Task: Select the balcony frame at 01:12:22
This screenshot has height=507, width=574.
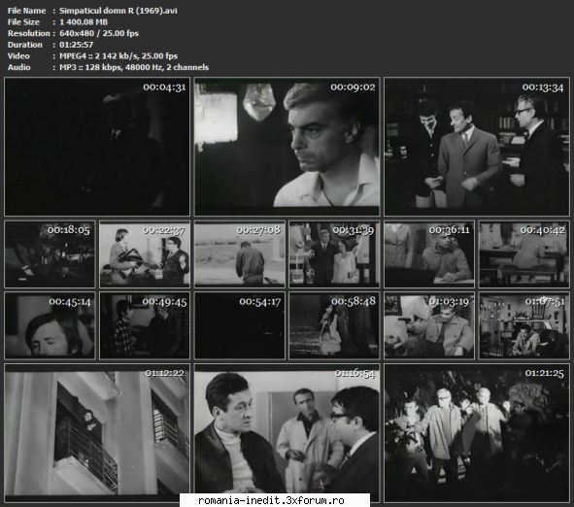Action: point(97,432)
